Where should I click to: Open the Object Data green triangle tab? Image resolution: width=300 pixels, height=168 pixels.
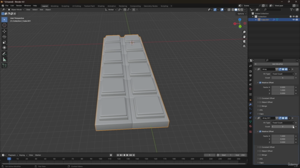point(250,122)
